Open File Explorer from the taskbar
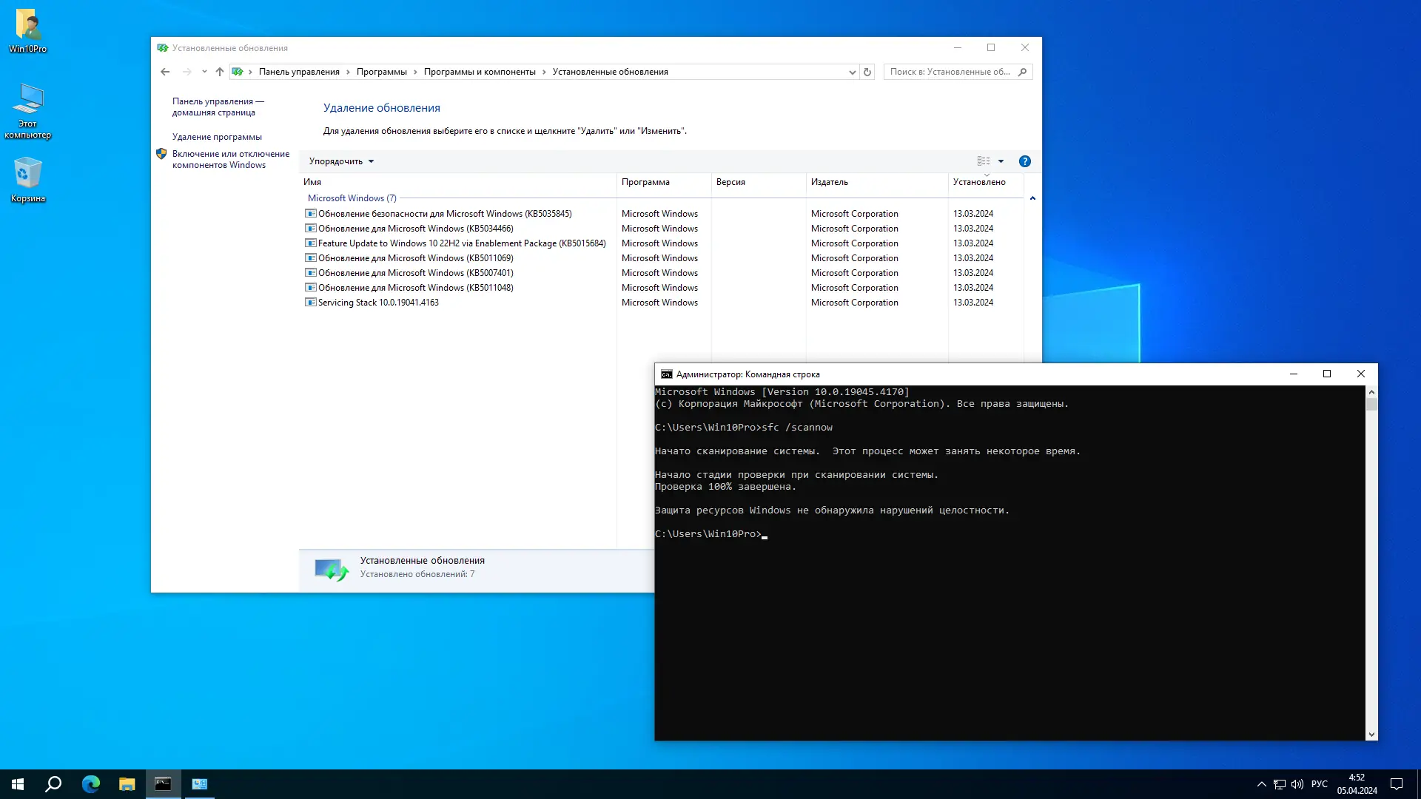This screenshot has height=799, width=1421. pos(127,784)
